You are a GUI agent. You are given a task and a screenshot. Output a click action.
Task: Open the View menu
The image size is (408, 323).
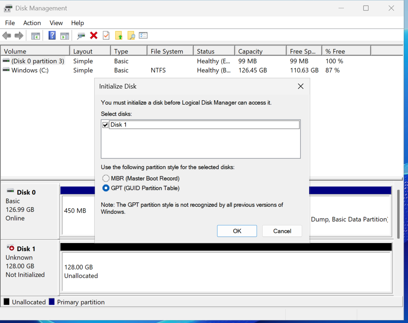tap(56, 23)
